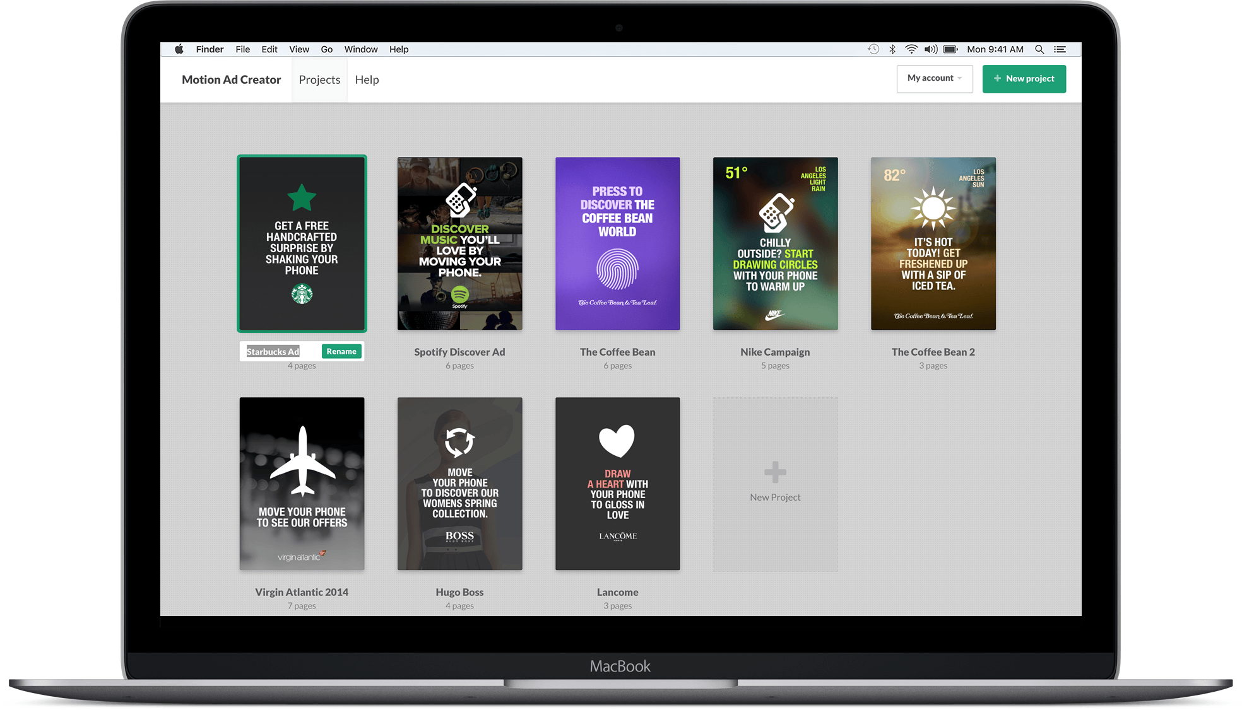The height and width of the screenshot is (710, 1242).
Task: Open the Virgin Atlantic 2014 thumbnail
Action: pyautogui.click(x=302, y=484)
